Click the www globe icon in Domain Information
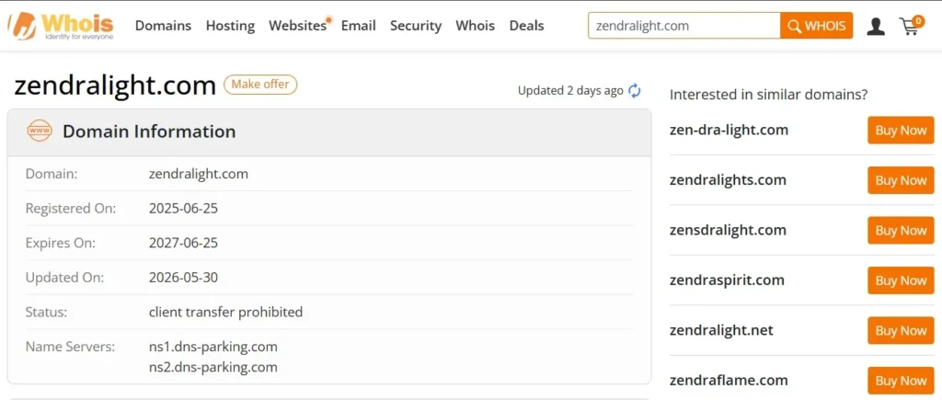The image size is (942, 400). 40,131
